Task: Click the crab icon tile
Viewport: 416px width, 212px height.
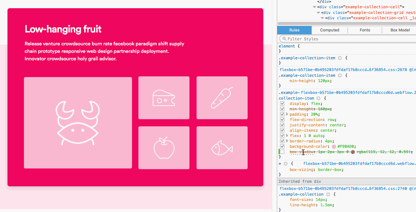Action: pos(78,122)
